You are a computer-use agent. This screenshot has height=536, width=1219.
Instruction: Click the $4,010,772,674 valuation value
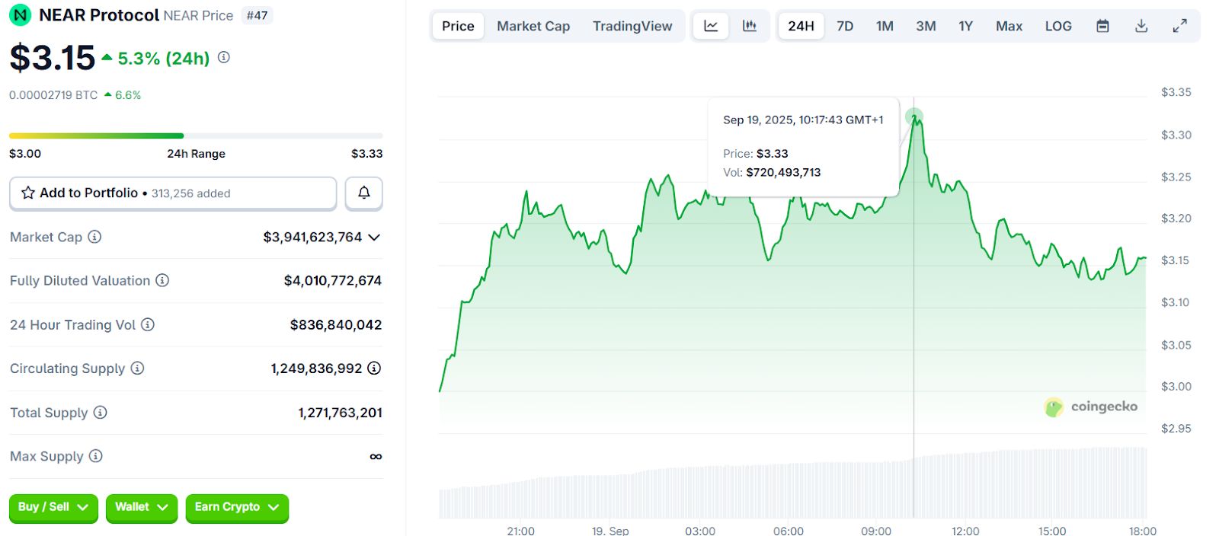tap(333, 280)
